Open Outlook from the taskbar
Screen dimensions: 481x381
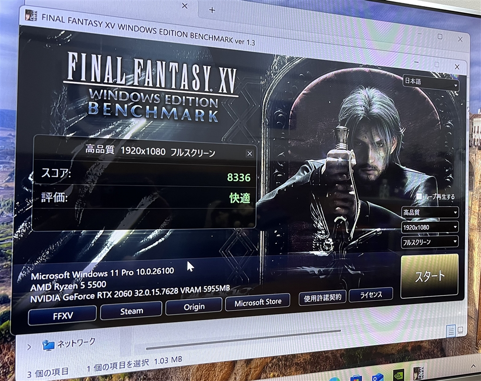click(378, 376)
